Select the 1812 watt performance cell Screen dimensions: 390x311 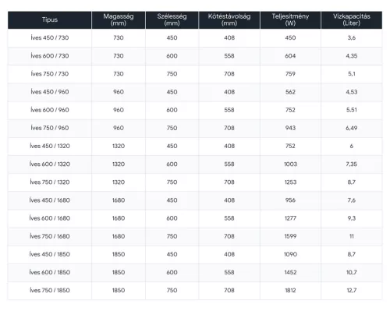pyautogui.click(x=290, y=291)
